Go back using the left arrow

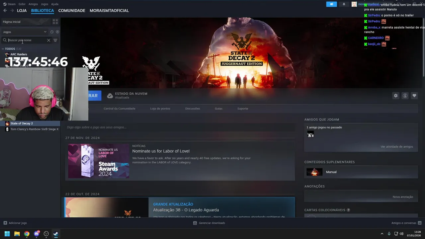[x=5, y=11]
